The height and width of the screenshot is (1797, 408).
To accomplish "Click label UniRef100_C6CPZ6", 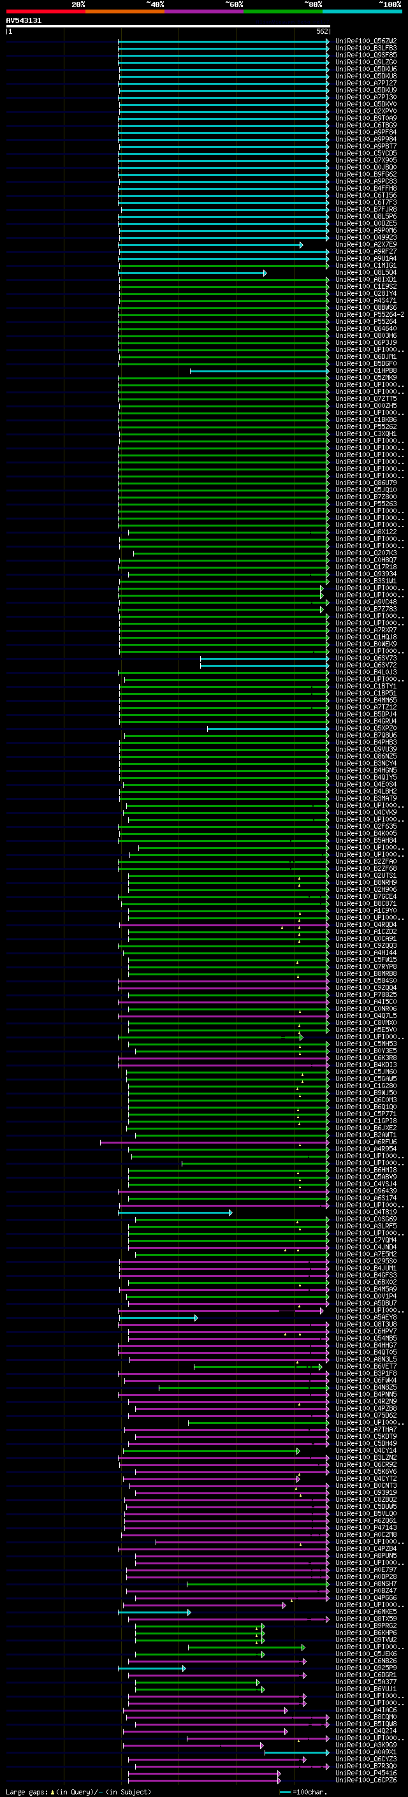I will click(x=366, y=1780).
